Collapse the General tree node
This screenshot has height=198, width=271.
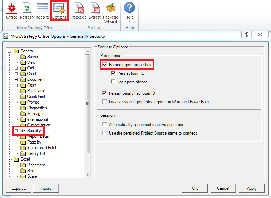(10, 51)
